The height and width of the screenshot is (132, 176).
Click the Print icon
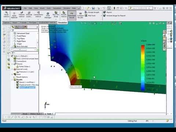(x=98, y=8)
